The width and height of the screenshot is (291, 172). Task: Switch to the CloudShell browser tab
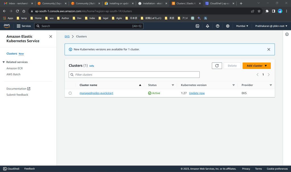point(219,3)
